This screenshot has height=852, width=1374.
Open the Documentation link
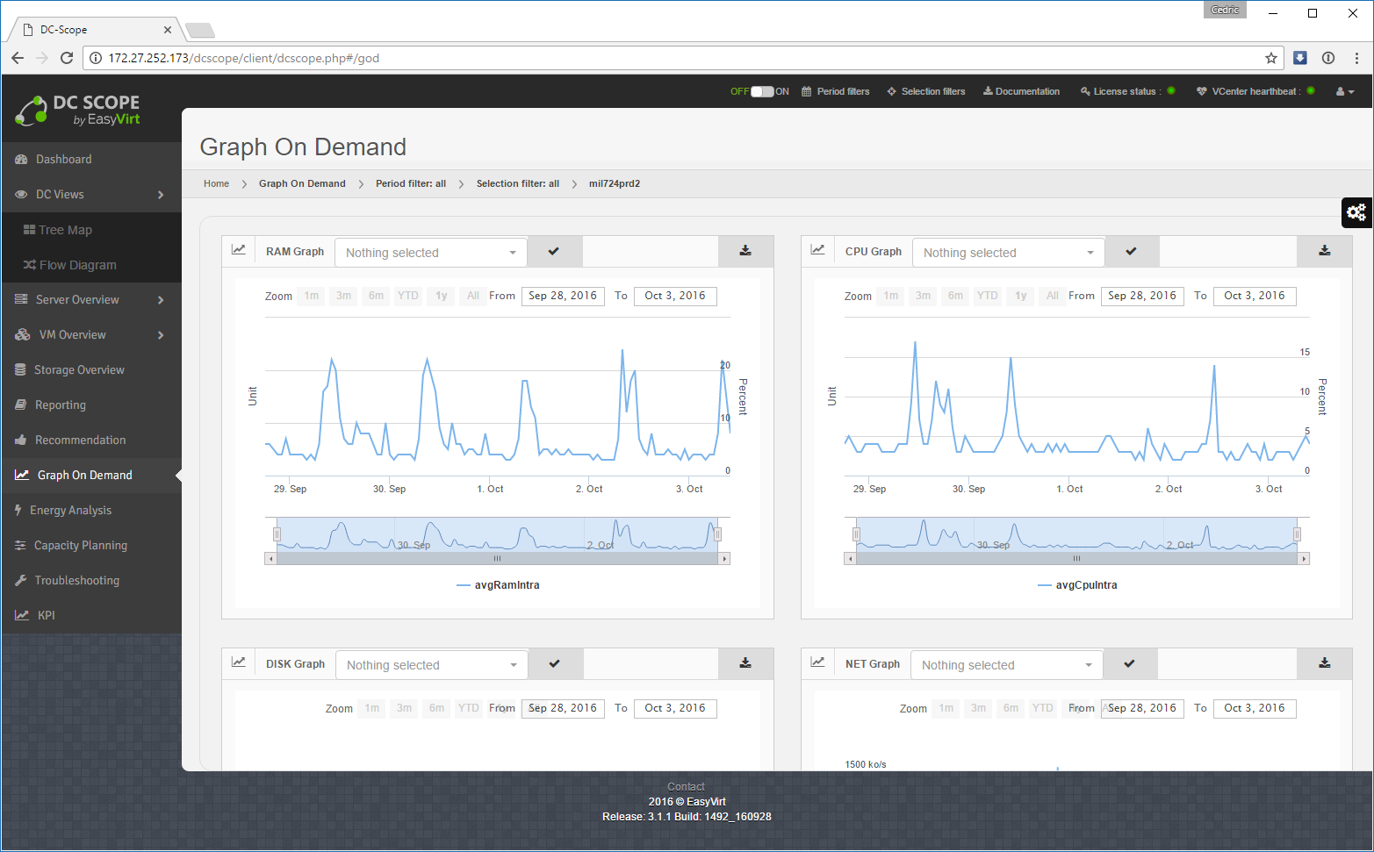click(x=1021, y=91)
